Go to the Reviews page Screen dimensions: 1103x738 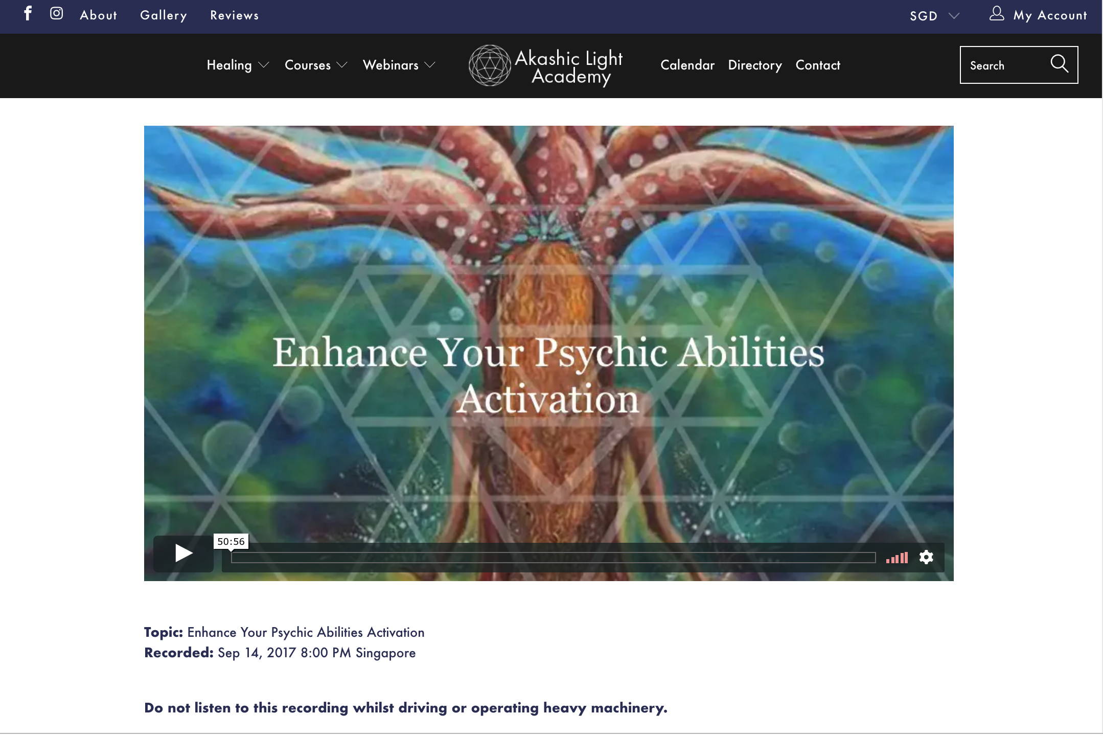[x=235, y=15]
